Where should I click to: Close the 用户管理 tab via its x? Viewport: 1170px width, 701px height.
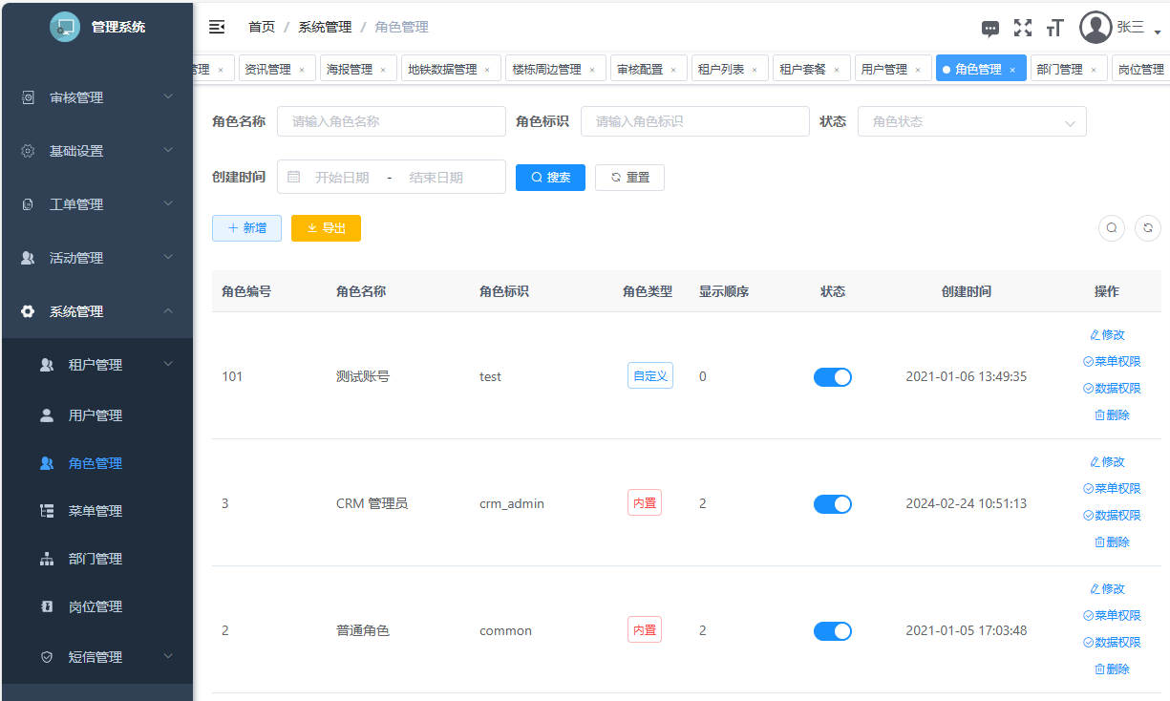tap(918, 70)
